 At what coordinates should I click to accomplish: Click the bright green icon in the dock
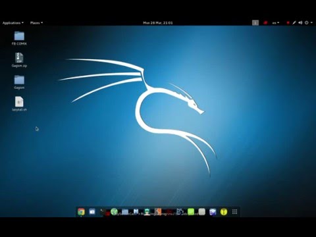click(191, 212)
